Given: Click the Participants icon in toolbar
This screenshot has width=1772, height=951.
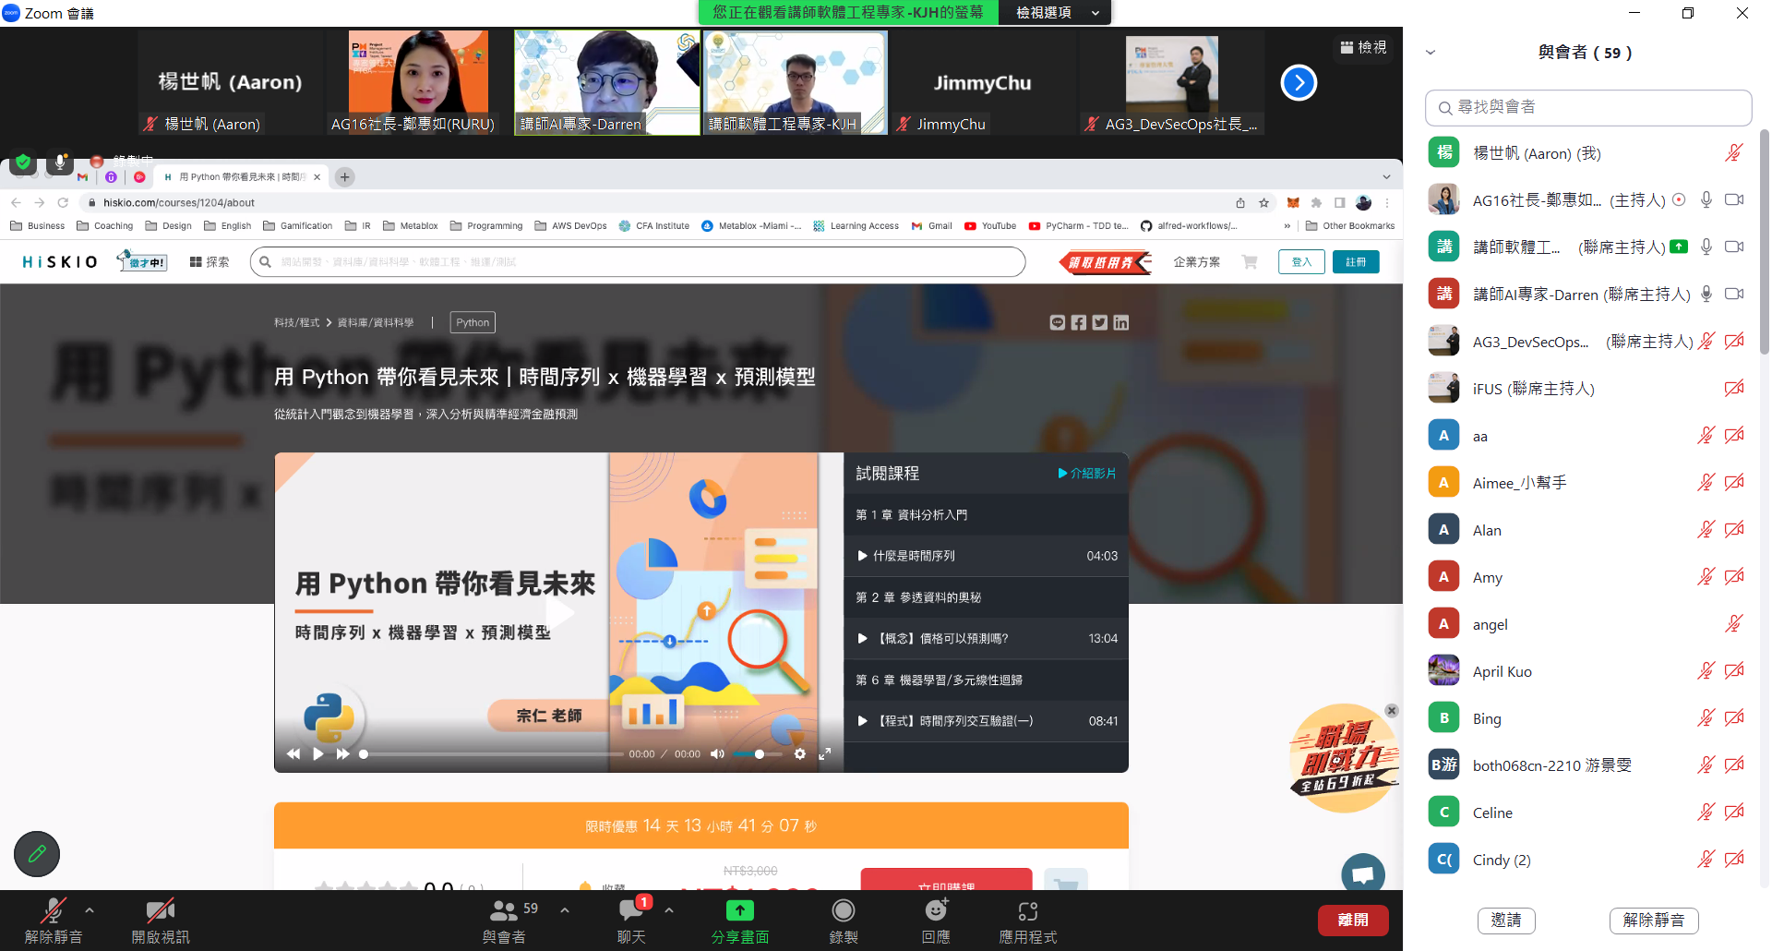Looking at the screenshot, I should (x=503, y=911).
